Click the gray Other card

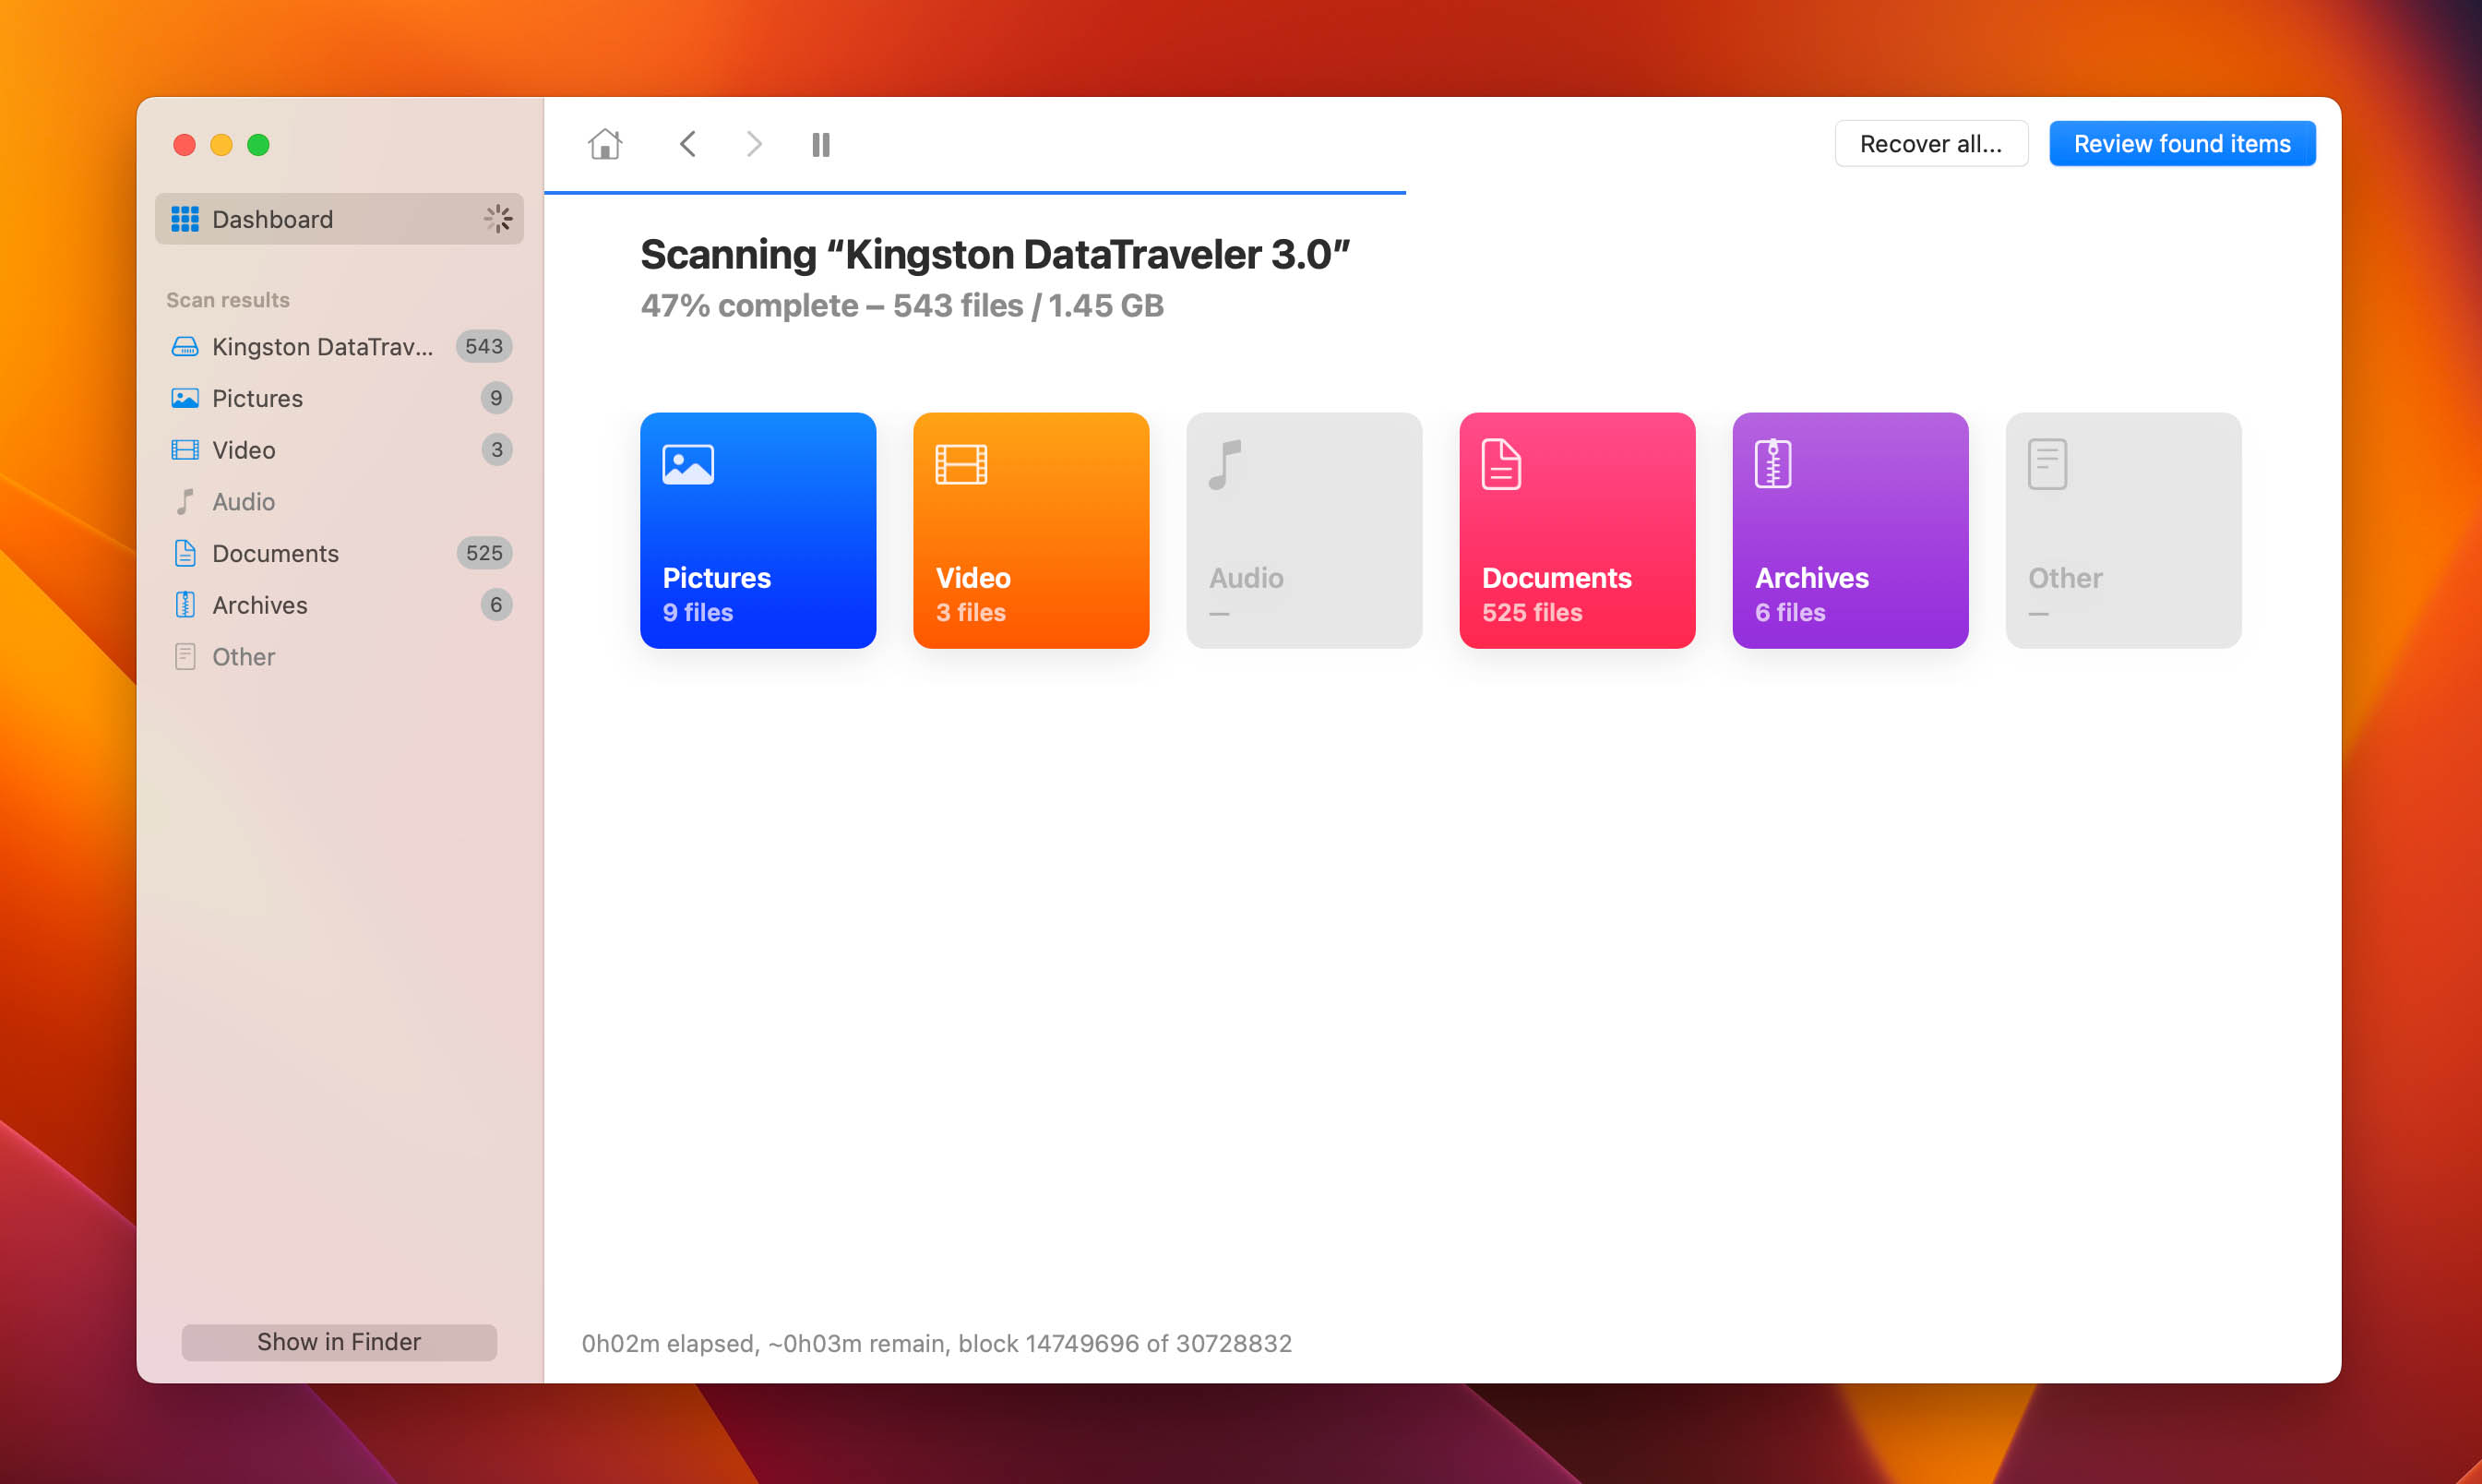(2122, 531)
